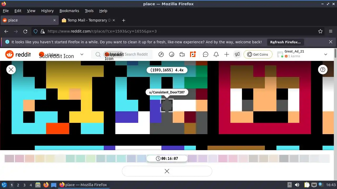337x189 pixels.
Task: Open the Tools menu
Action: point(89,11)
